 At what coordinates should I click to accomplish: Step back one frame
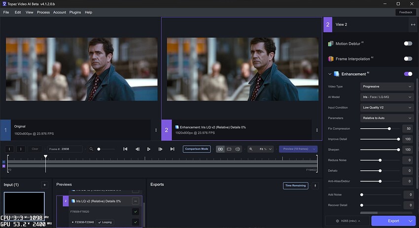(x=137, y=149)
